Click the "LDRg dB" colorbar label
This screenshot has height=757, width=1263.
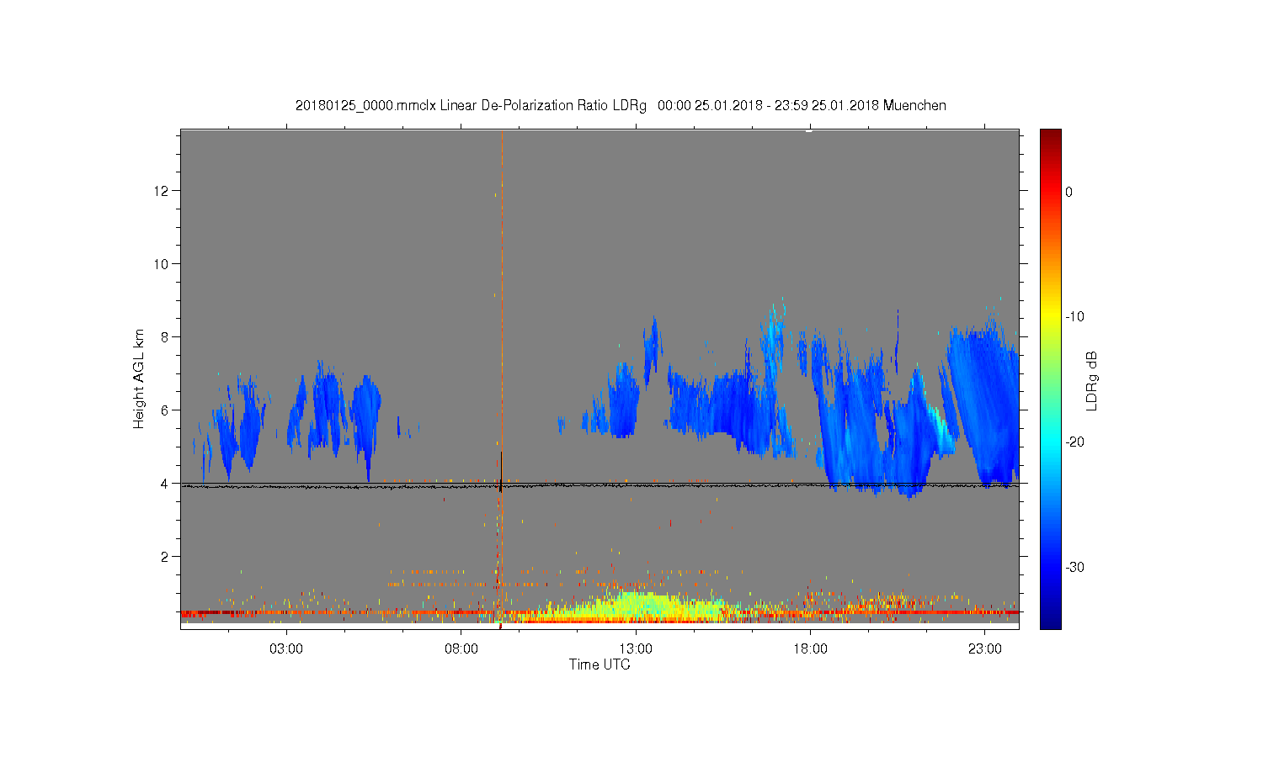pyautogui.click(x=1092, y=380)
